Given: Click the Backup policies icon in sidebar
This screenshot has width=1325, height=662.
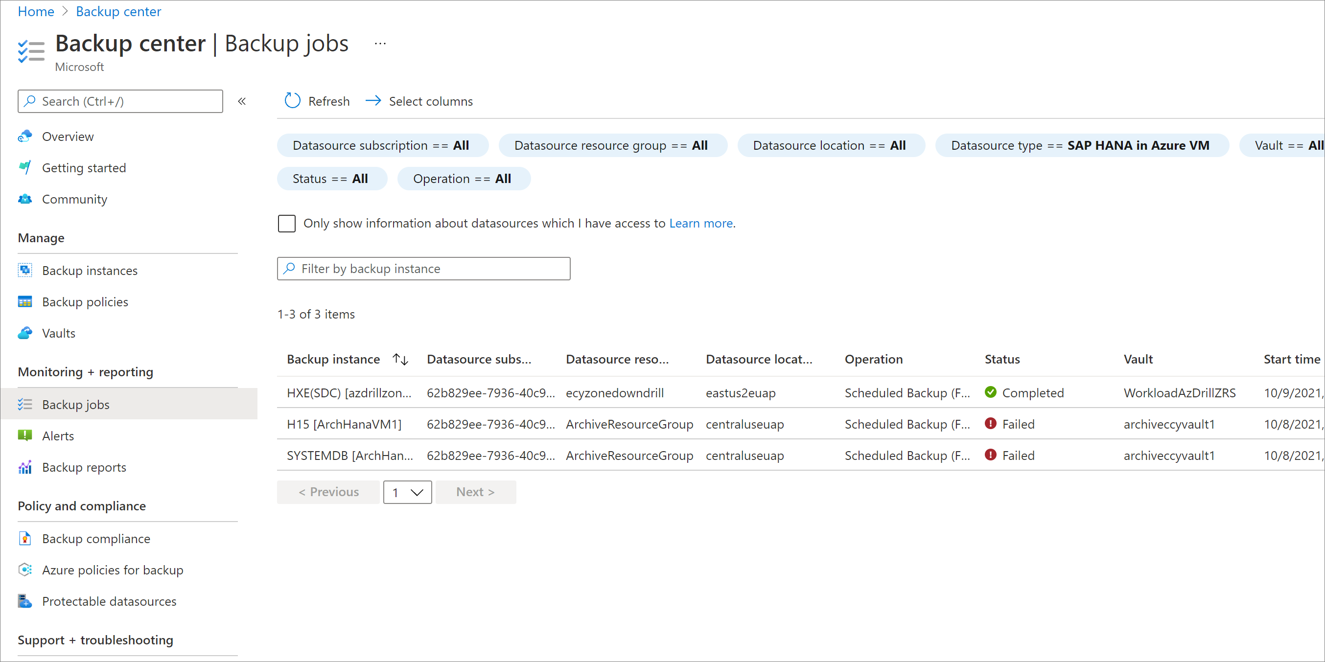Looking at the screenshot, I should pyautogui.click(x=26, y=301).
